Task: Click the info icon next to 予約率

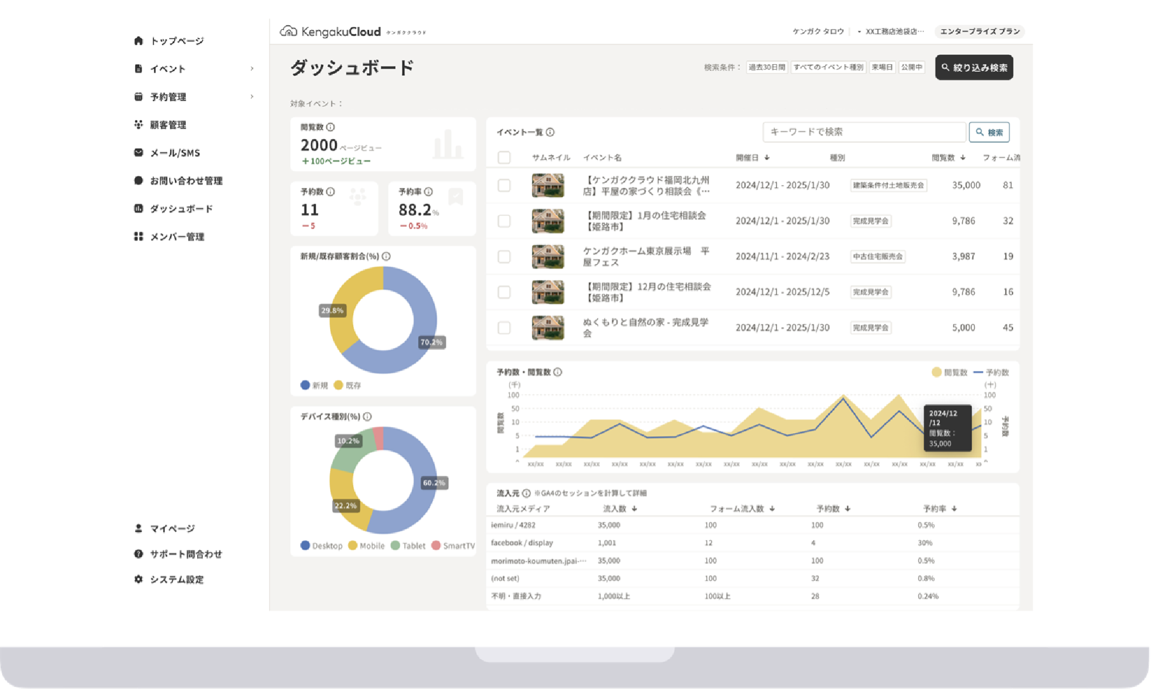Action: (x=428, y=192)
